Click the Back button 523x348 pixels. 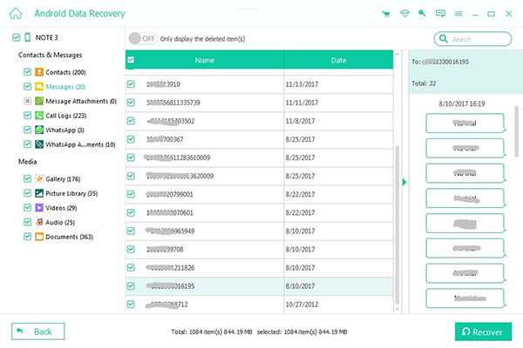pyautogui.click(x=37, y=331)
